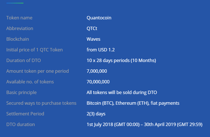210x137 pixels.
Task: Select the 2(3) days settlement value
Action: pyautogui.click(x=96, y=114)
